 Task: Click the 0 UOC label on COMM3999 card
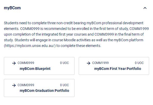click(x=64, y=85)
